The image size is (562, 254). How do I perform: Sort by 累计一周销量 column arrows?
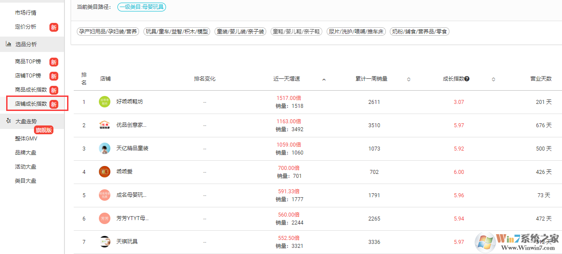[408, 79]
